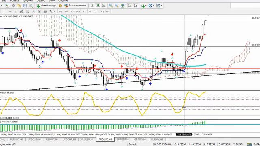Click the search input field

pyautogui.click(x=245, y=6)
